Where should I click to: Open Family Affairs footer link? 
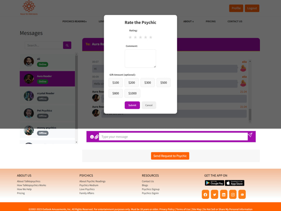click(x=87, y=193)
